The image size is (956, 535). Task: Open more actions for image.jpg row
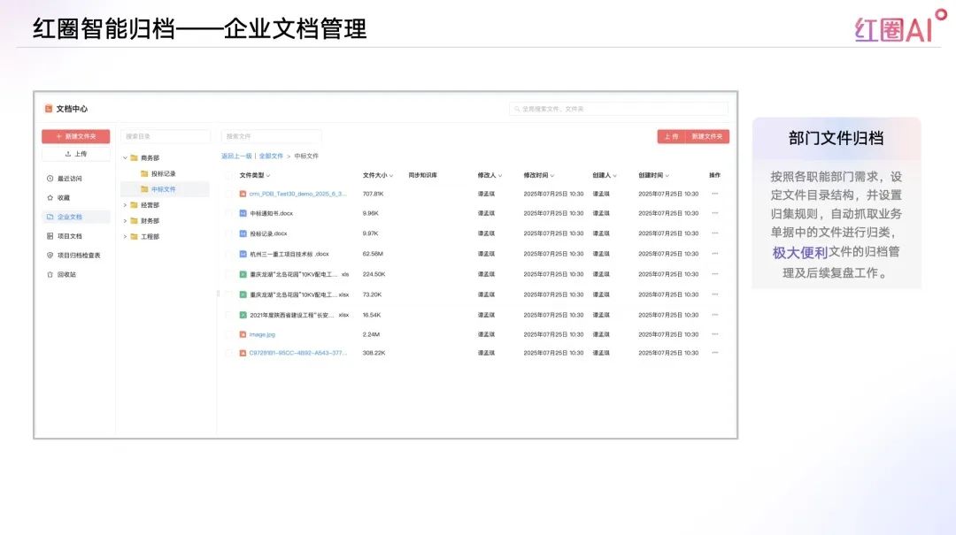click(714, 334)
